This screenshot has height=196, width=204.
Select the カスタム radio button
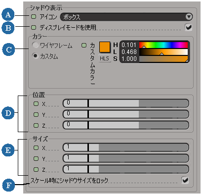click(35, 56)
